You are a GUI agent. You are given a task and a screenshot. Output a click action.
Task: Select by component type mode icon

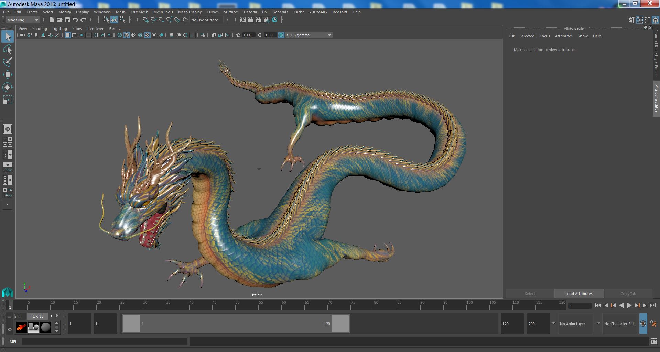point(122,20)
